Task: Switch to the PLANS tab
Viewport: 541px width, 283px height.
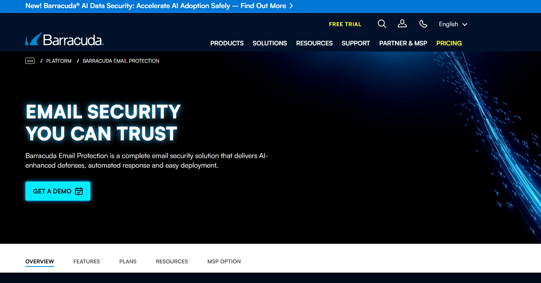Action: (x=128, y=261)
